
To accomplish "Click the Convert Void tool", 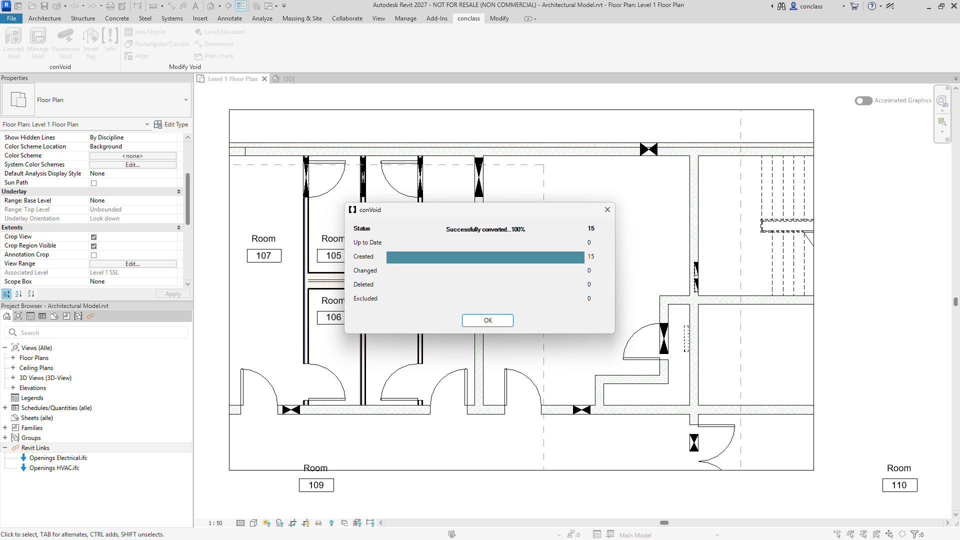I will (13, 43).
